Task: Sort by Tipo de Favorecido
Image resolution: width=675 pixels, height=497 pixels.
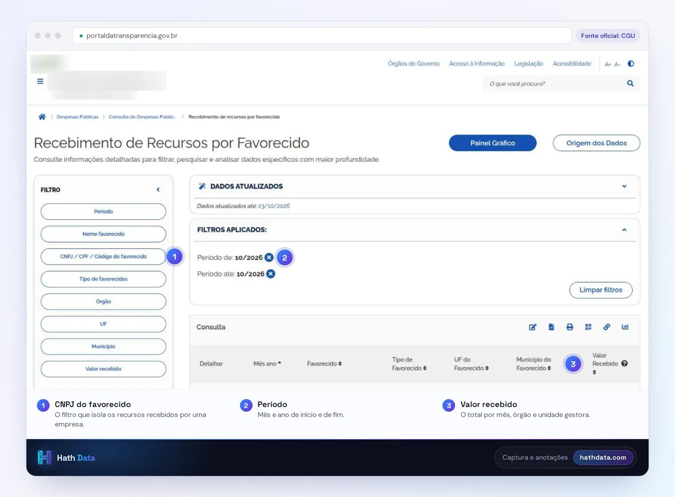Action: point(409,364)
